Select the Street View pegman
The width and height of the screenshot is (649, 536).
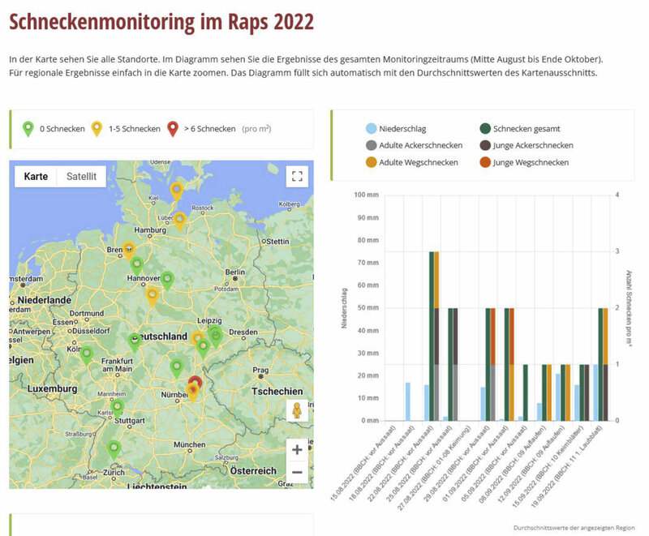(x=297, y=410)
